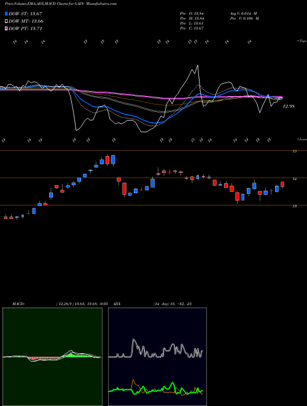Click the 13 price axis label
This screenshot has width=307, height=406.
pyautogui.click(x=294, y=206)
